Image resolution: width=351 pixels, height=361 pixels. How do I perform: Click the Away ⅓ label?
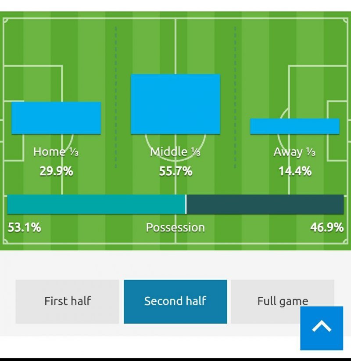(294, 152)
